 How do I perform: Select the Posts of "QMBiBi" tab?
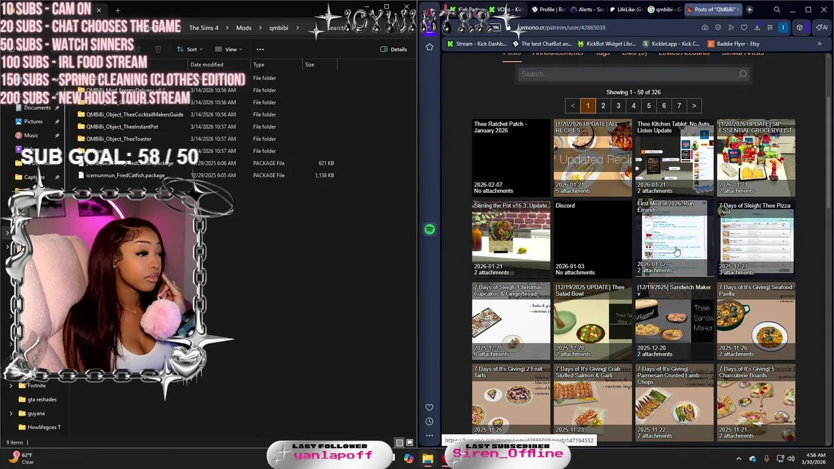point(713,10)
